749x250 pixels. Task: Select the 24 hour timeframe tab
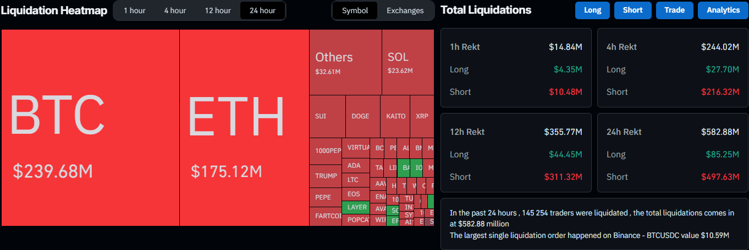[262, 10]
